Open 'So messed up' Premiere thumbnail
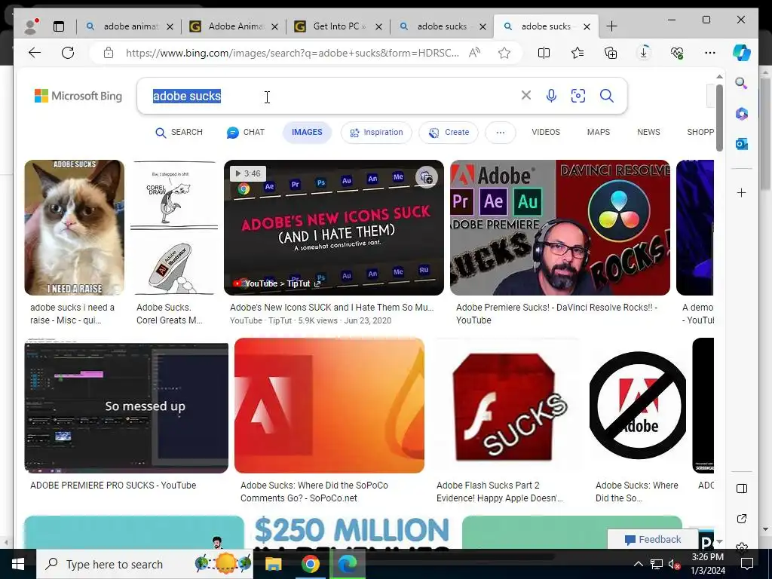The image size is (772, 579). click(x=127, y=406)
